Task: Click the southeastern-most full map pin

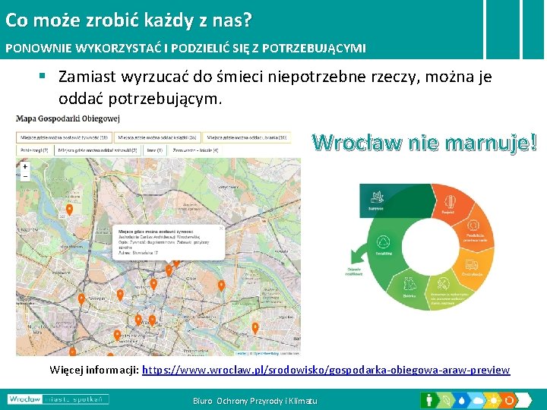Action: pos(255,328)
